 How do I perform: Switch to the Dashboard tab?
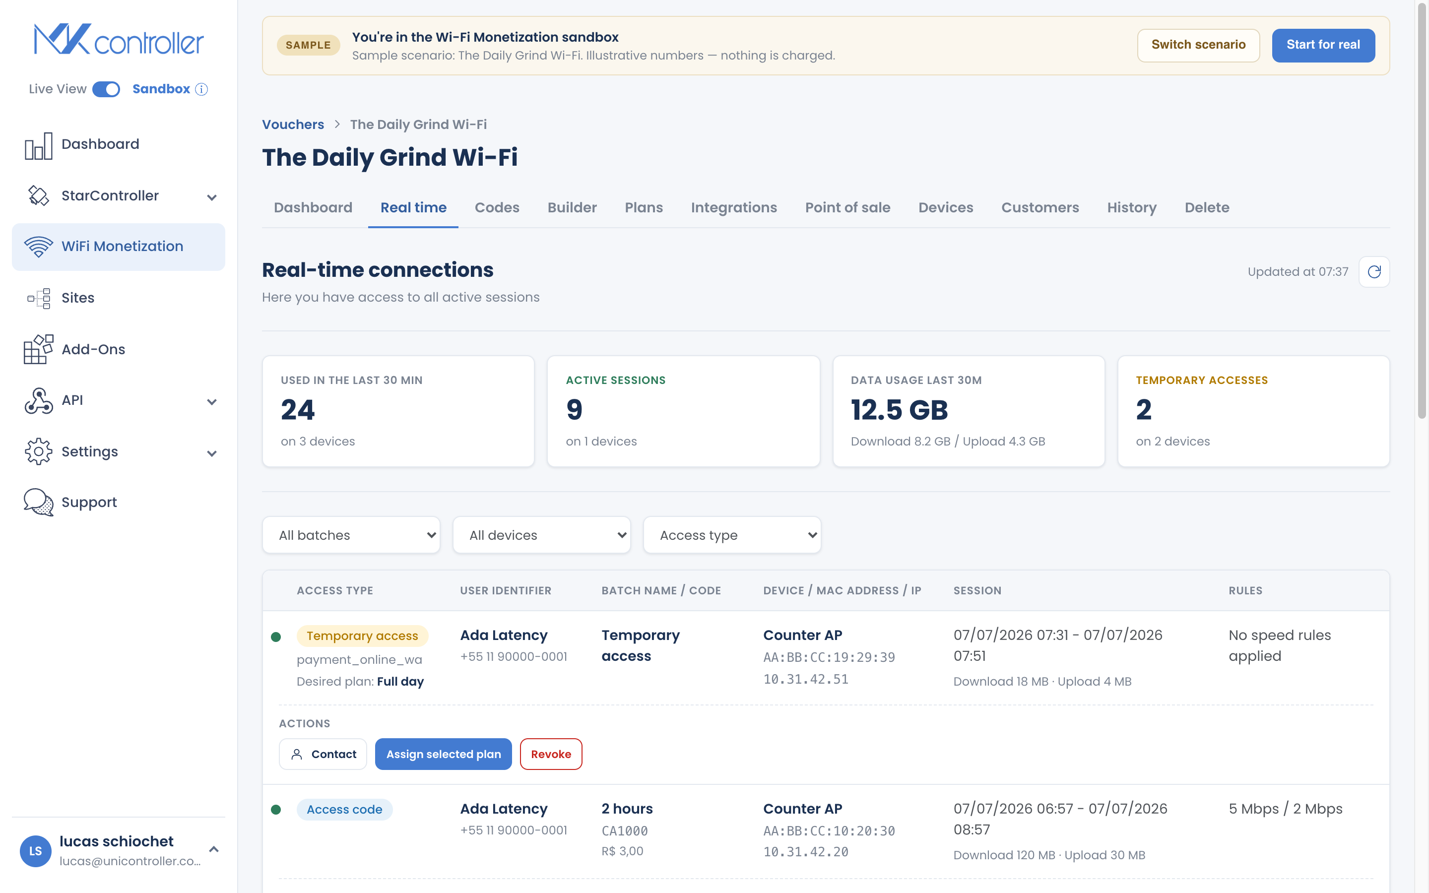point(313,207)
